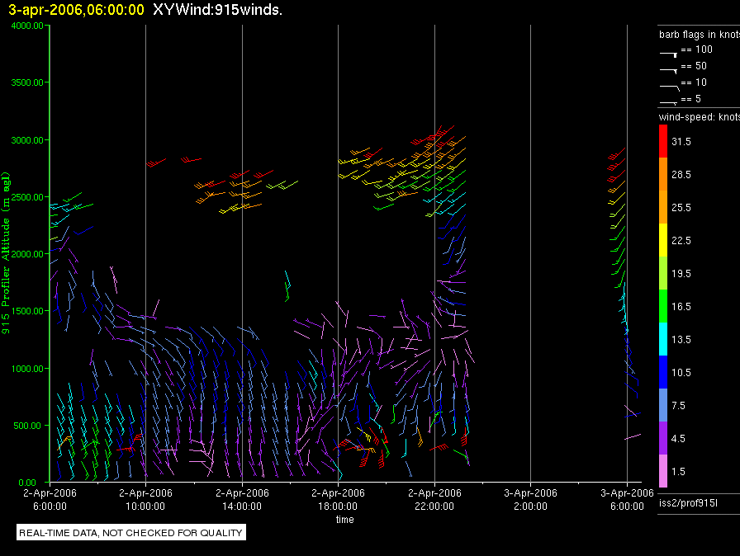
Task: Click the 'wind-speed: knots' legend heading
Action: pos(700,117)
